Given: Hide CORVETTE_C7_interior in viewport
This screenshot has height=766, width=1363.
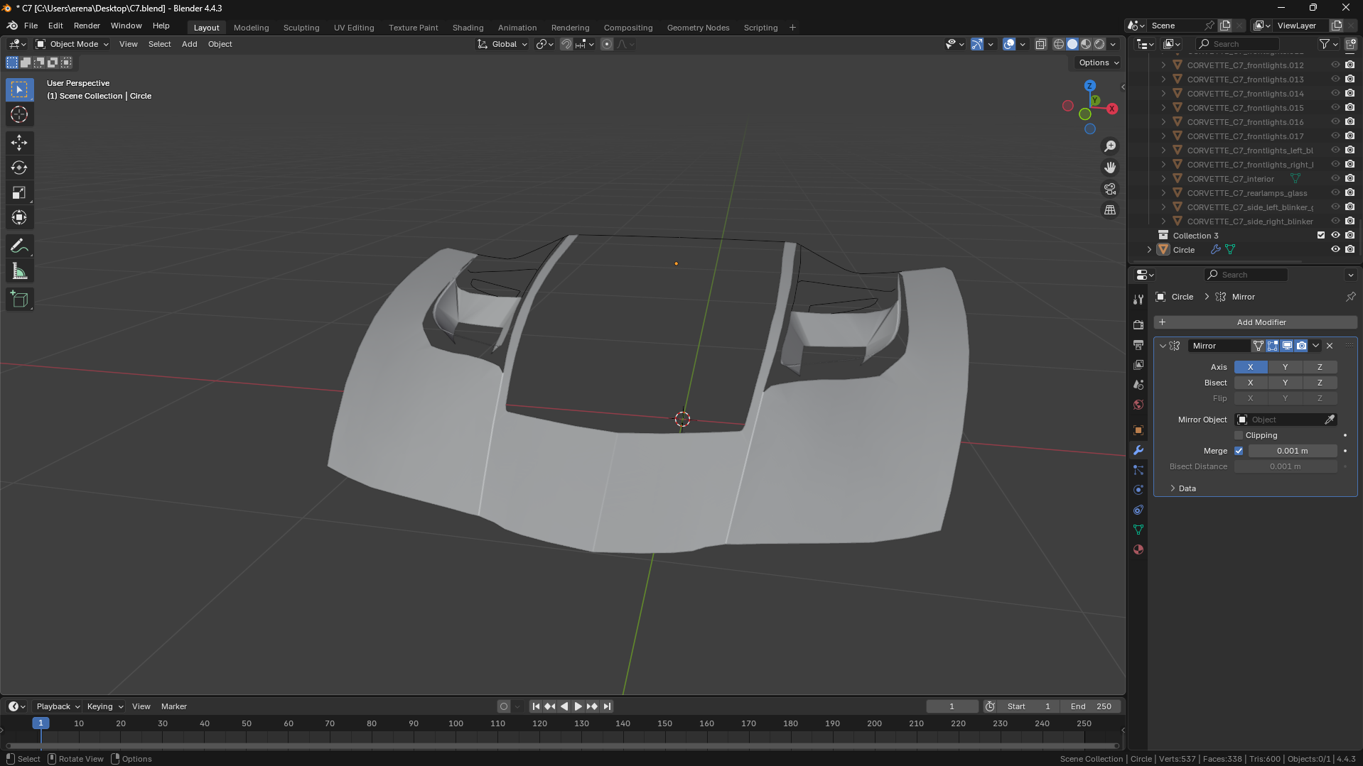Looking at the screenshot, I should click(1335, 178).
